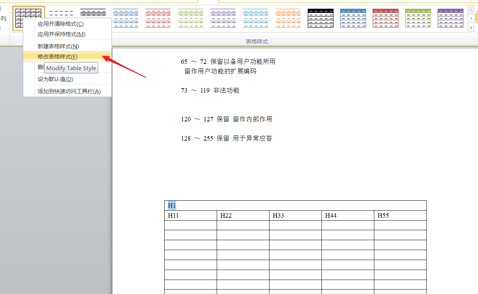This screenshot has height=294, width=478.
Task: Choose 修改表格样式(F) from context menu
Action: (67, 57)
